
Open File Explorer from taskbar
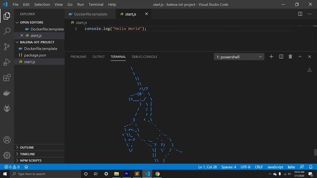pyautogui.click(x=116, y=174)
